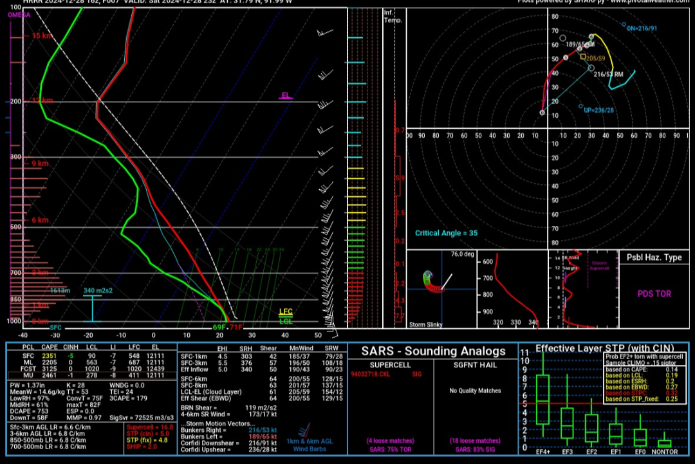Click the magenta EL level marker

[286, 95]
